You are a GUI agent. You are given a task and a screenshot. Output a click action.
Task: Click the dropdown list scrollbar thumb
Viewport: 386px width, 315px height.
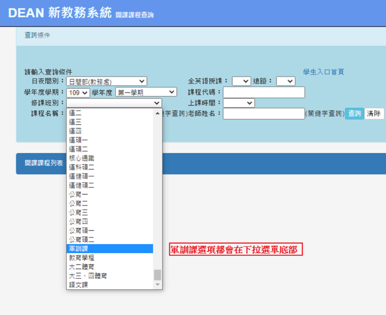(157, 275)
